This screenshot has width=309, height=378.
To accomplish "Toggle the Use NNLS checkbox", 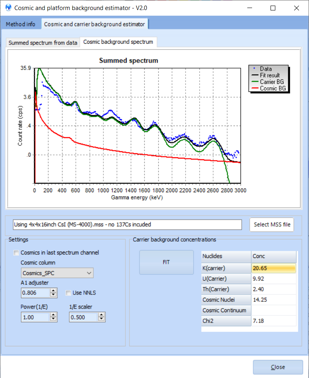I will pyautogui.click(x=69, y=293).
